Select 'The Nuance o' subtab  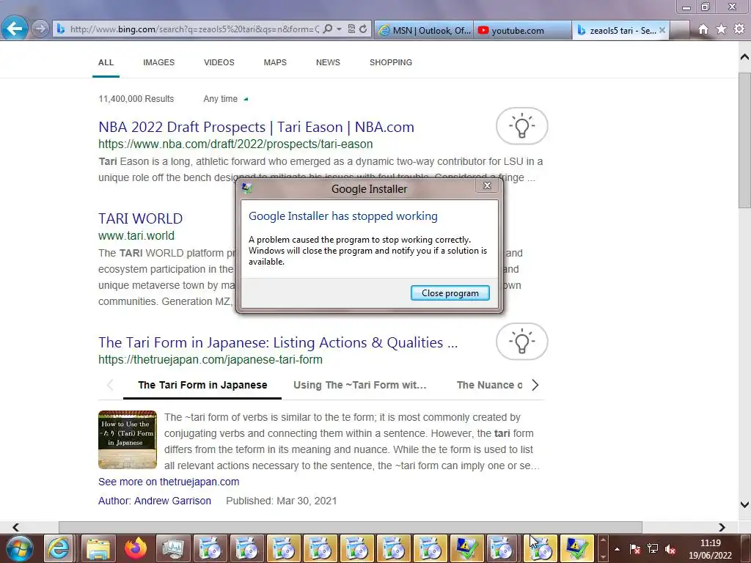click(x=489, y=386)
